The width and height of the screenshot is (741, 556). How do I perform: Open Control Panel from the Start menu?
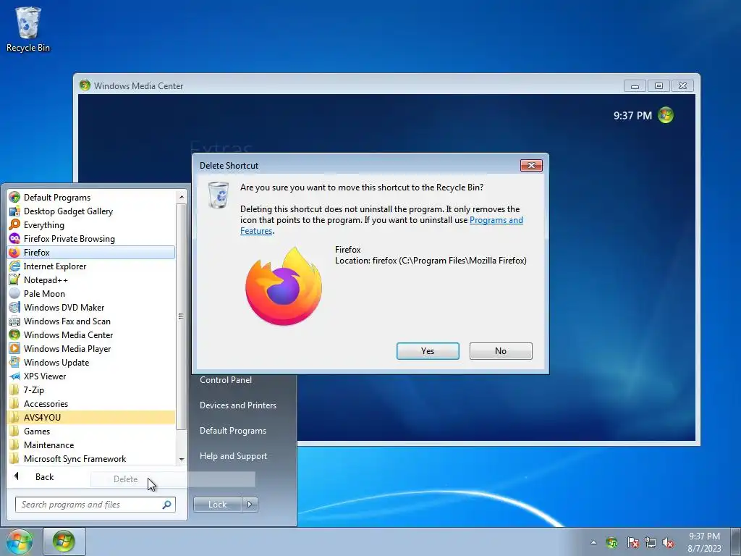pos(226,380)
